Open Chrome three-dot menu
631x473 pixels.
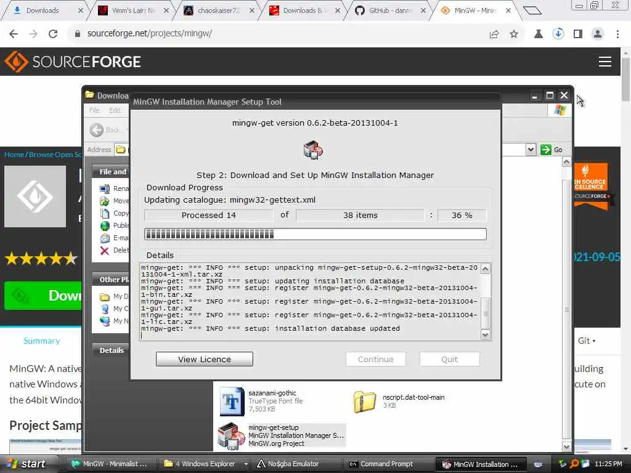[617, 34]
